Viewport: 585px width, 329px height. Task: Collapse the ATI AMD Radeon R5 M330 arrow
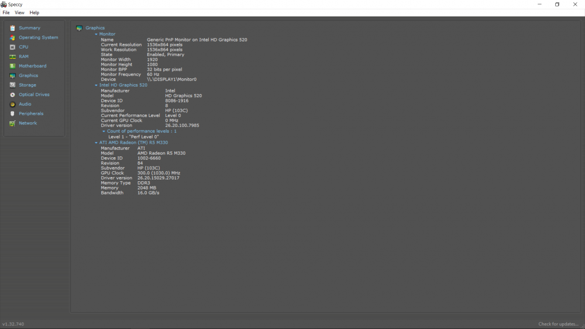96,143
